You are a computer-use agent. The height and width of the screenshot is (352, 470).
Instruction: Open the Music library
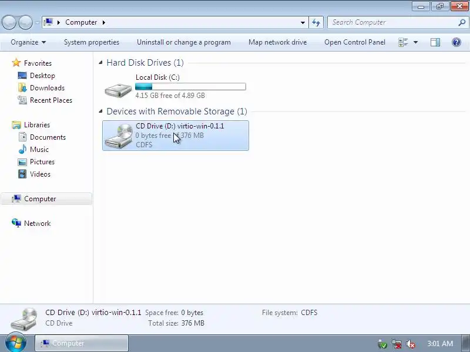39,150
